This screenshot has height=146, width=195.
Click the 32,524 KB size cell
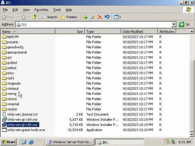click(x=75, y=130)
